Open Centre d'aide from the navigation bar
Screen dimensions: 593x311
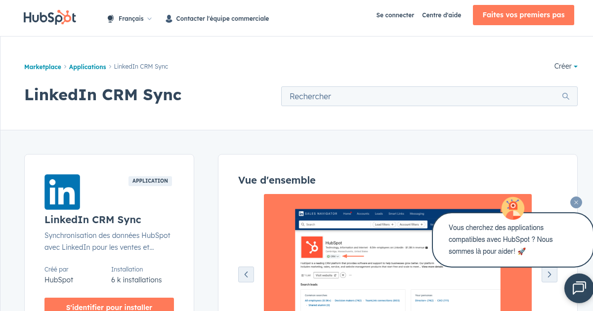coord(441,15)
